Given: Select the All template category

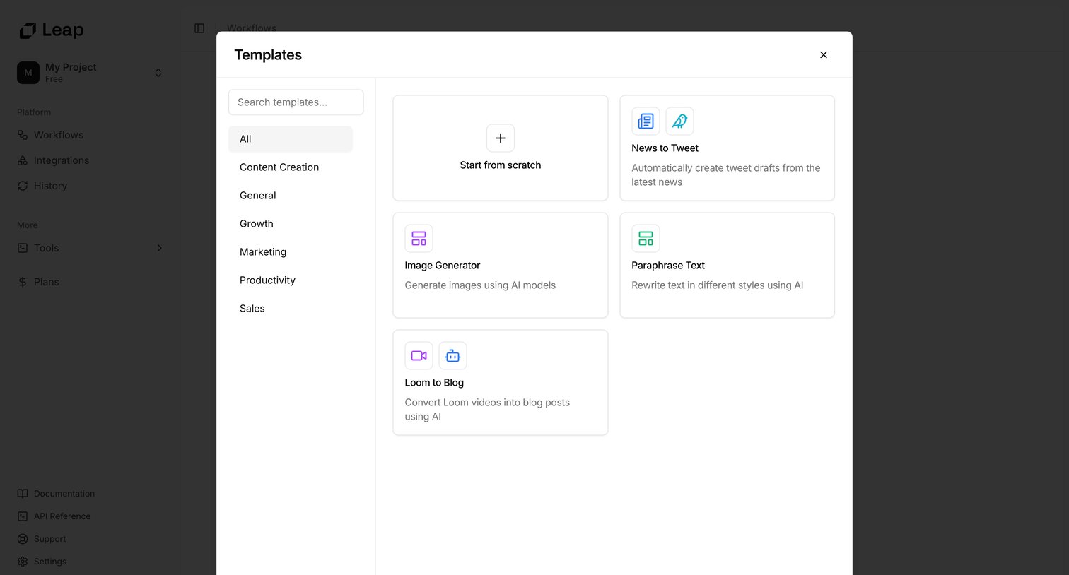Looking at the screenshot, I should click(x=291, y=139).
